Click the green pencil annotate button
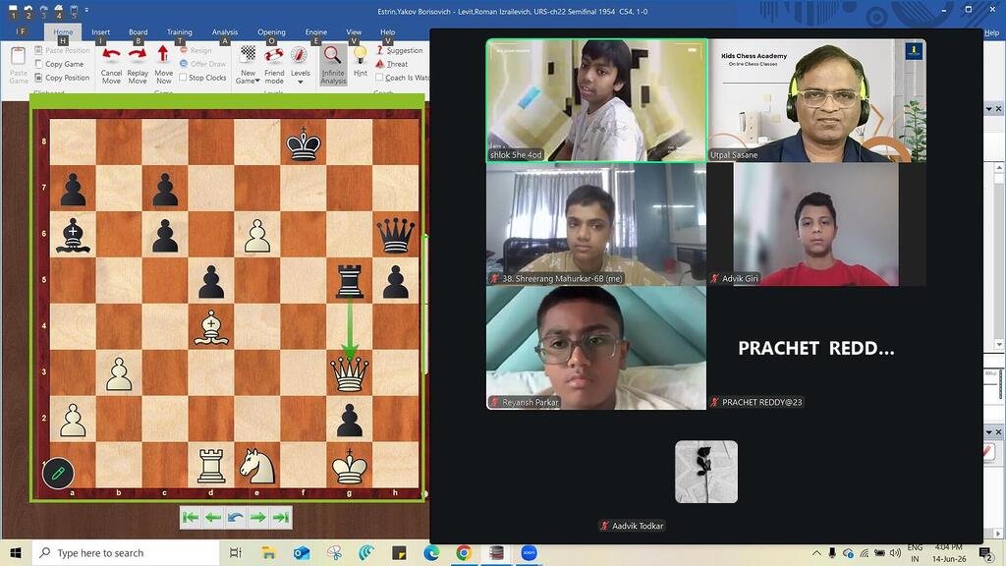Viewport: 1006px width, 566px height. (58, 474)
